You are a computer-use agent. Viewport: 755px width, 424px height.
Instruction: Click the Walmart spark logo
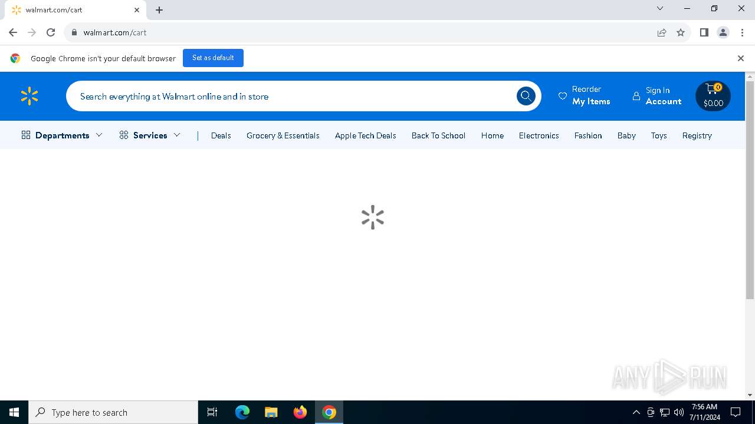click(x=29, y=96)
